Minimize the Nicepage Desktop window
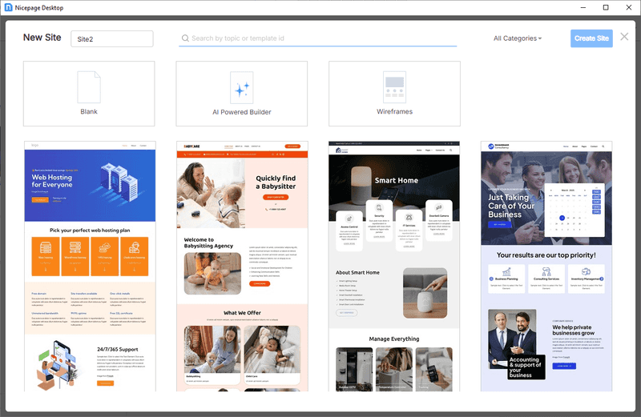Viewport: 641px width, 417px height. (583, 7)
